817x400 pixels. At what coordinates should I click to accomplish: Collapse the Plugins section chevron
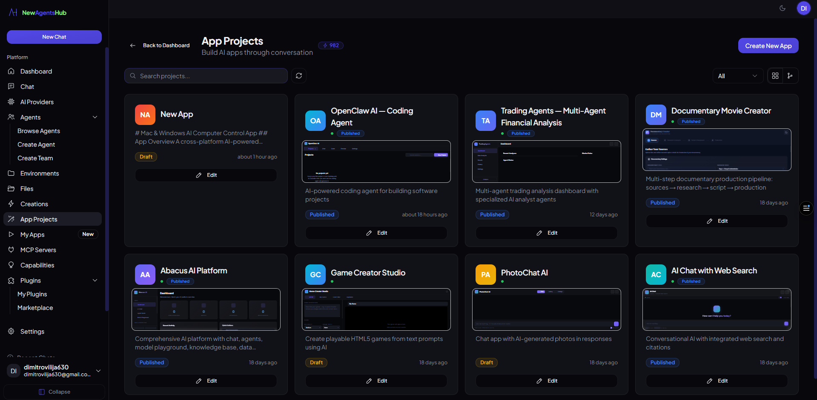tap(95, 281)
